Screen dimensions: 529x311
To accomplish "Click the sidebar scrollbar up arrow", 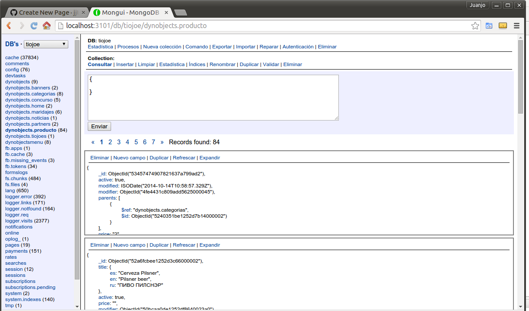I will tap(77, 38).
